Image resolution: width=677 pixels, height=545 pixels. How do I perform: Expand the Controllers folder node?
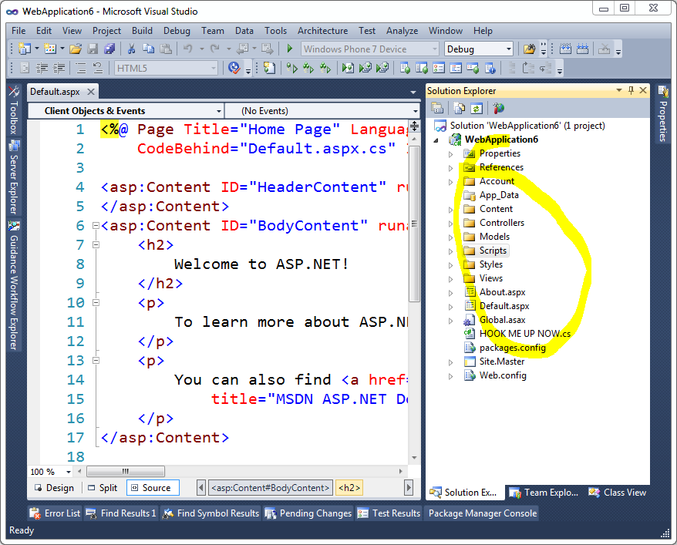pyautogui.click(x=450, y=224)
